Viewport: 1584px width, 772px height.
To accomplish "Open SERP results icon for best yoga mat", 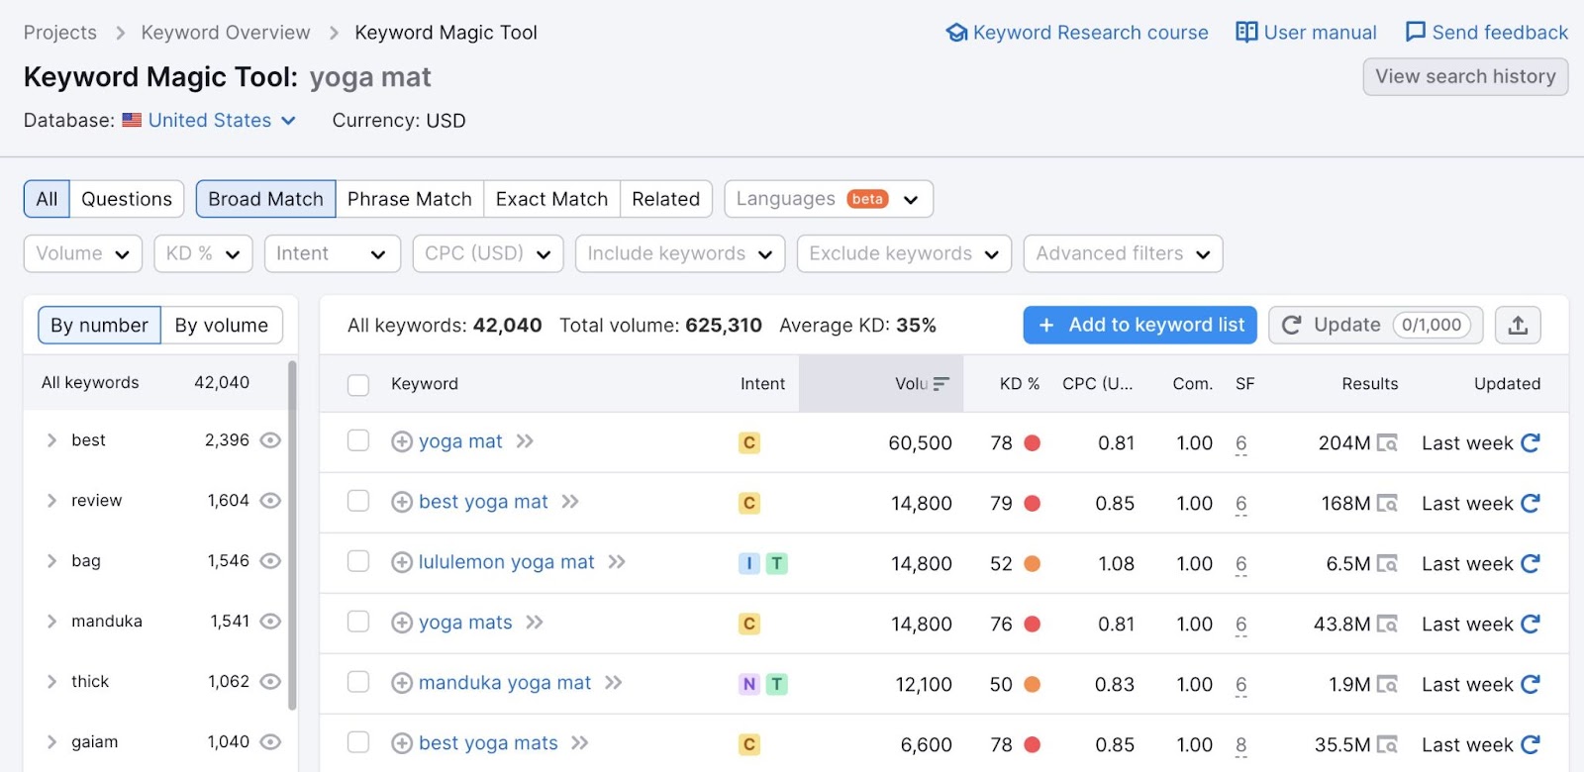I will tap(1387, 504).
